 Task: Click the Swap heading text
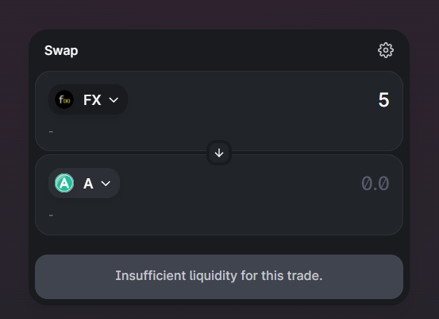point(61,51)
